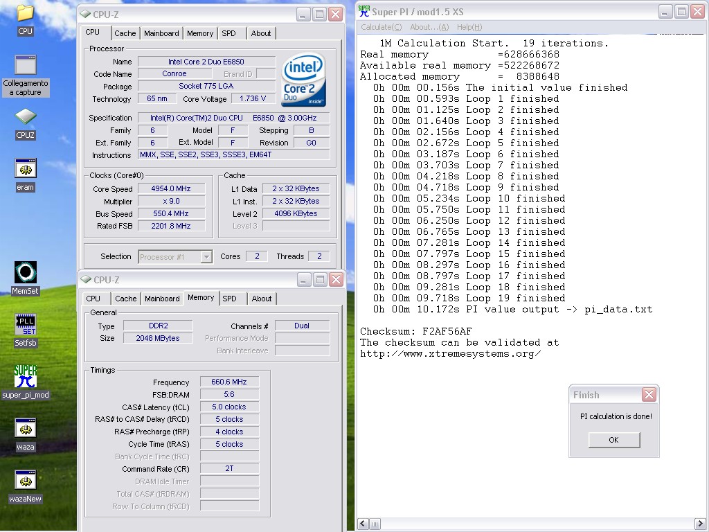The height and width of the screenshot is (532, 709).
Task: Click the lower CPU-Z title bar icon
Action: 85,280
